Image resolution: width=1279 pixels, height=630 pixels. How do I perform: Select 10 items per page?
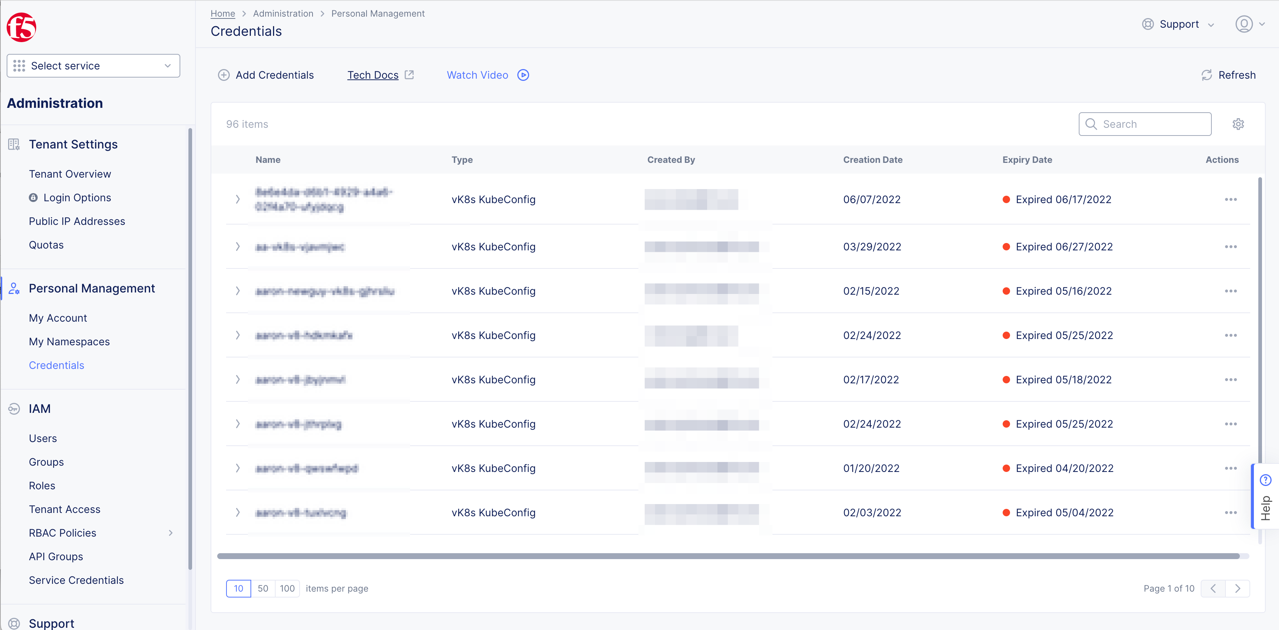click(238, 588)
